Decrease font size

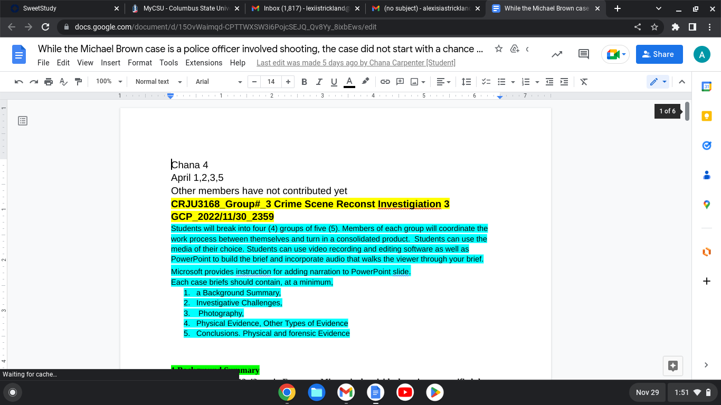point(255,82)
